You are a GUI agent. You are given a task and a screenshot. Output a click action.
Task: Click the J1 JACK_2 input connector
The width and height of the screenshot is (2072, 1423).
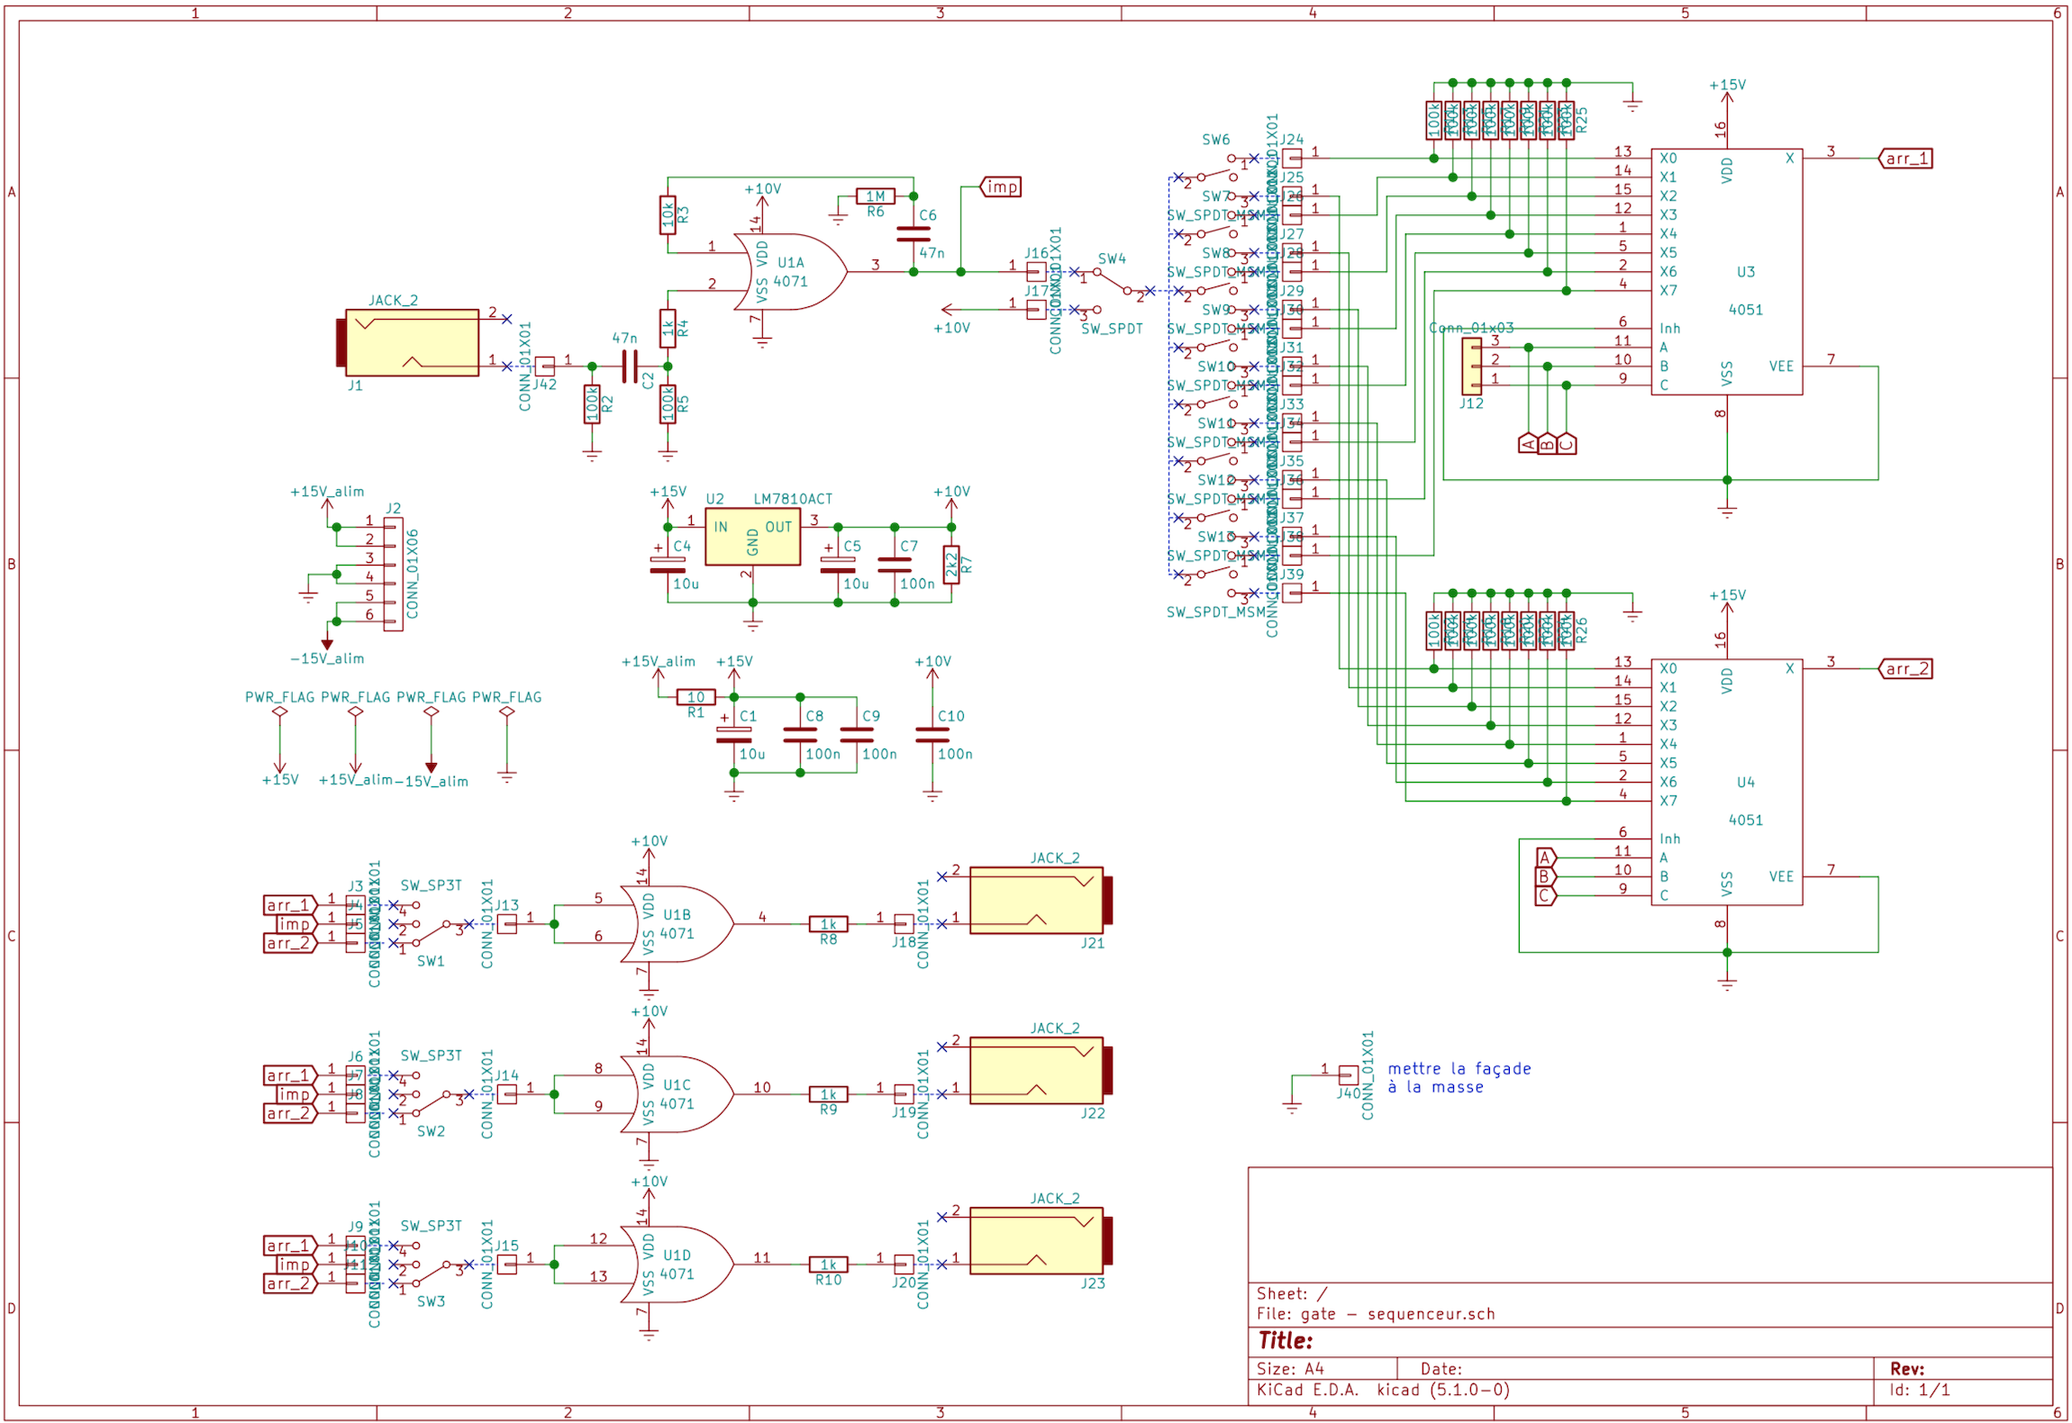[x=412, y=342]
